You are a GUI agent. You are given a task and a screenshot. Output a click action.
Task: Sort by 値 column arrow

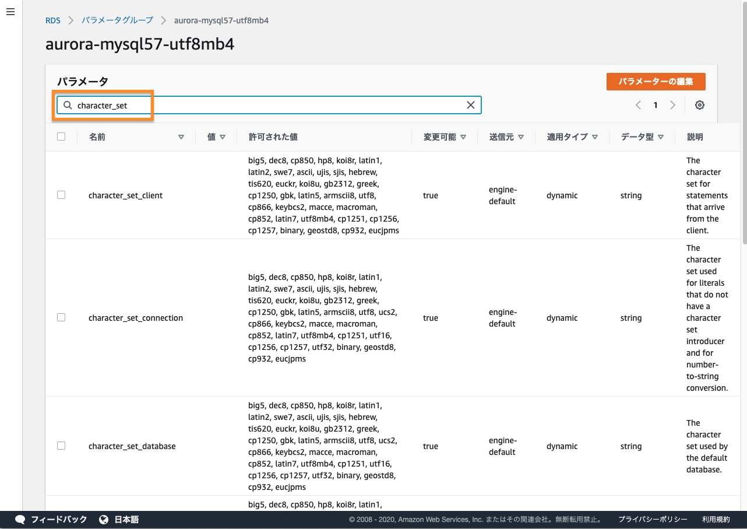(223, 137)
